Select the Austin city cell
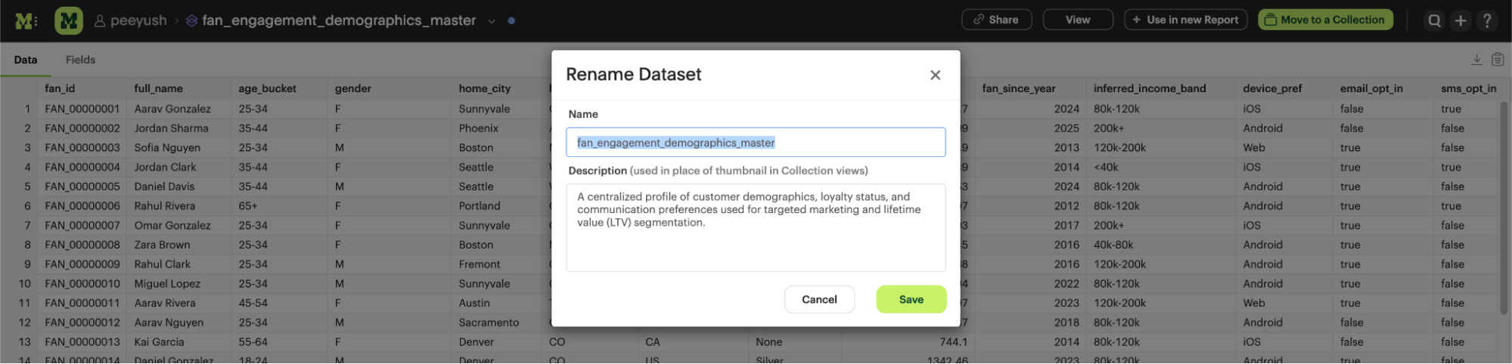 (x=473, y=303)
